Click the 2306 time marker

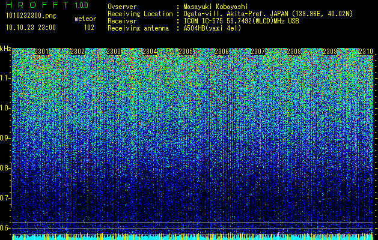(222, 52)
